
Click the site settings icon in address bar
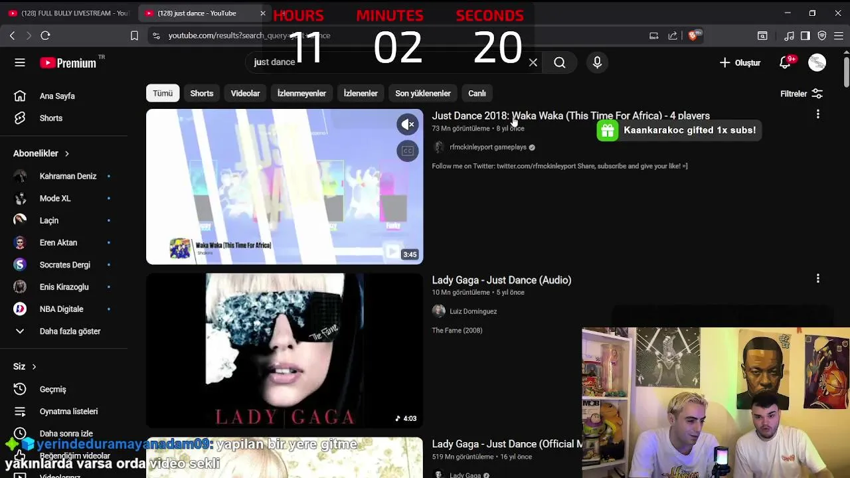(156, 36)
